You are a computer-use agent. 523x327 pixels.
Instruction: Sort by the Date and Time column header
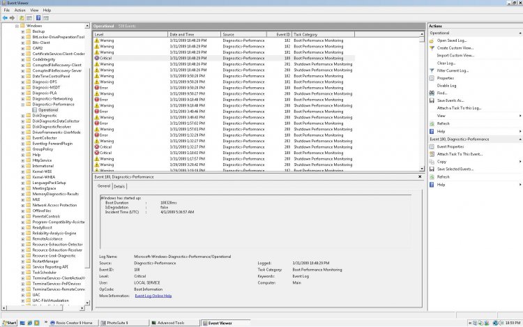point(194,34)
